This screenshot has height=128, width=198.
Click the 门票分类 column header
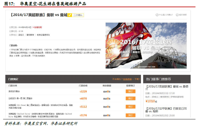coord(13,86)
